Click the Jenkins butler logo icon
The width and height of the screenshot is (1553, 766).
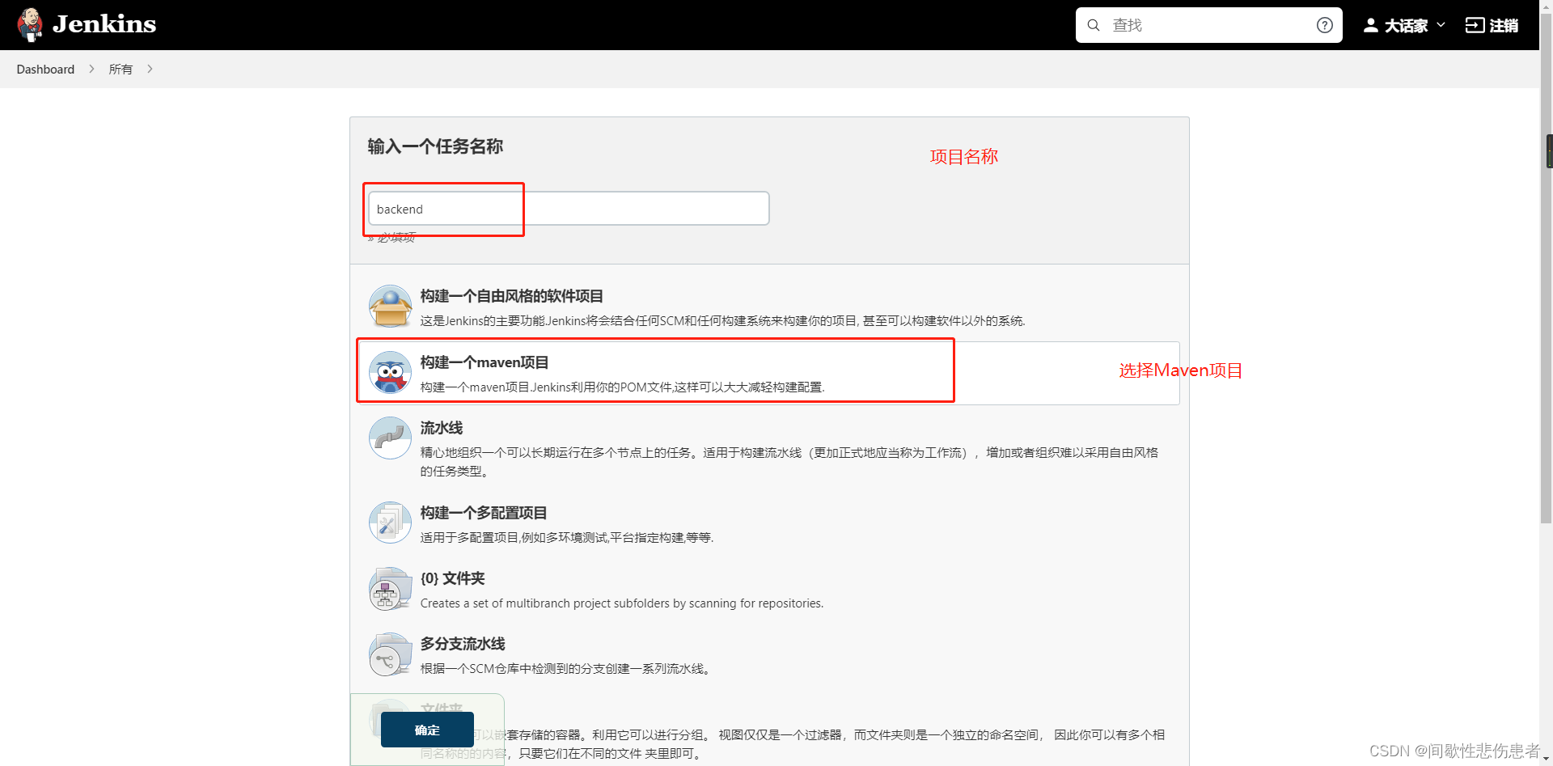(x=31, y=24)
